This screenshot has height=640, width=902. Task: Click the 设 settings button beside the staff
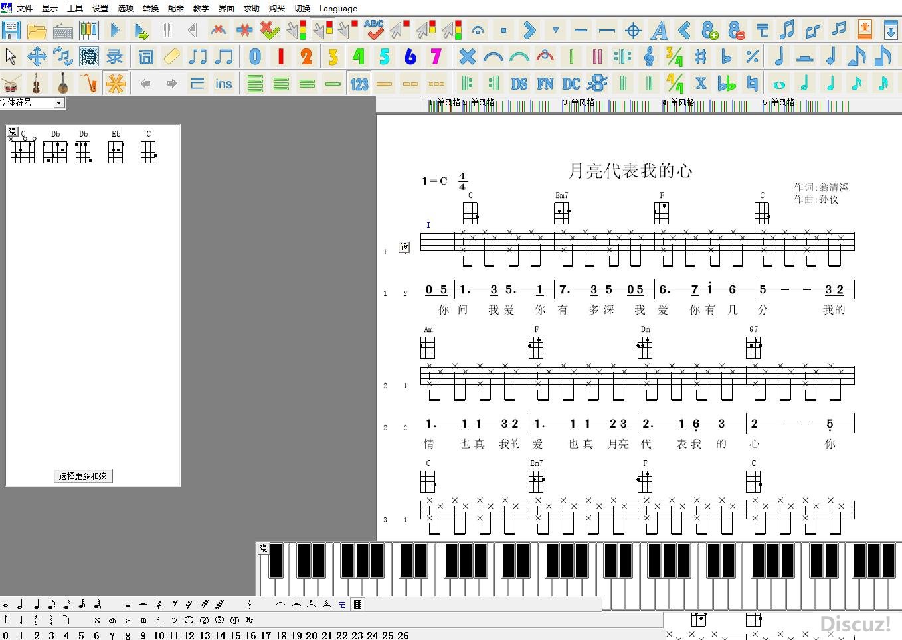point(405,248)
